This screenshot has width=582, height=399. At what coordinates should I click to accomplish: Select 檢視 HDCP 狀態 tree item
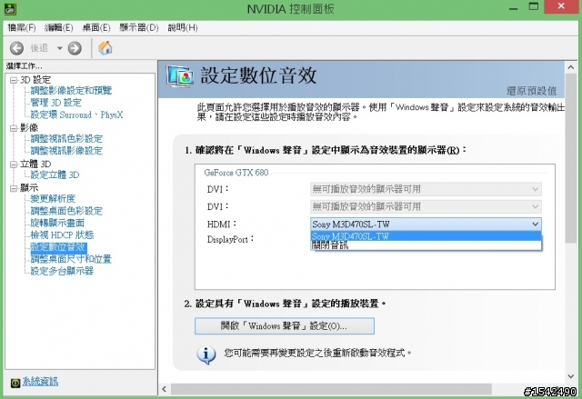point(62,234)
